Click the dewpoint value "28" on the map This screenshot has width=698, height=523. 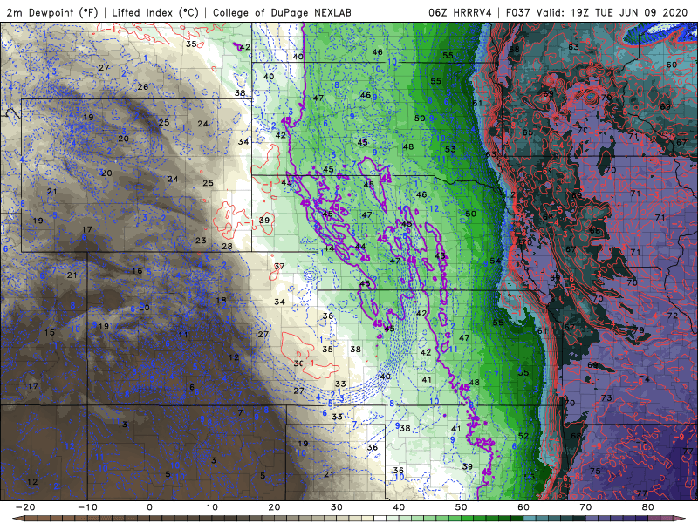pos(227,246)
